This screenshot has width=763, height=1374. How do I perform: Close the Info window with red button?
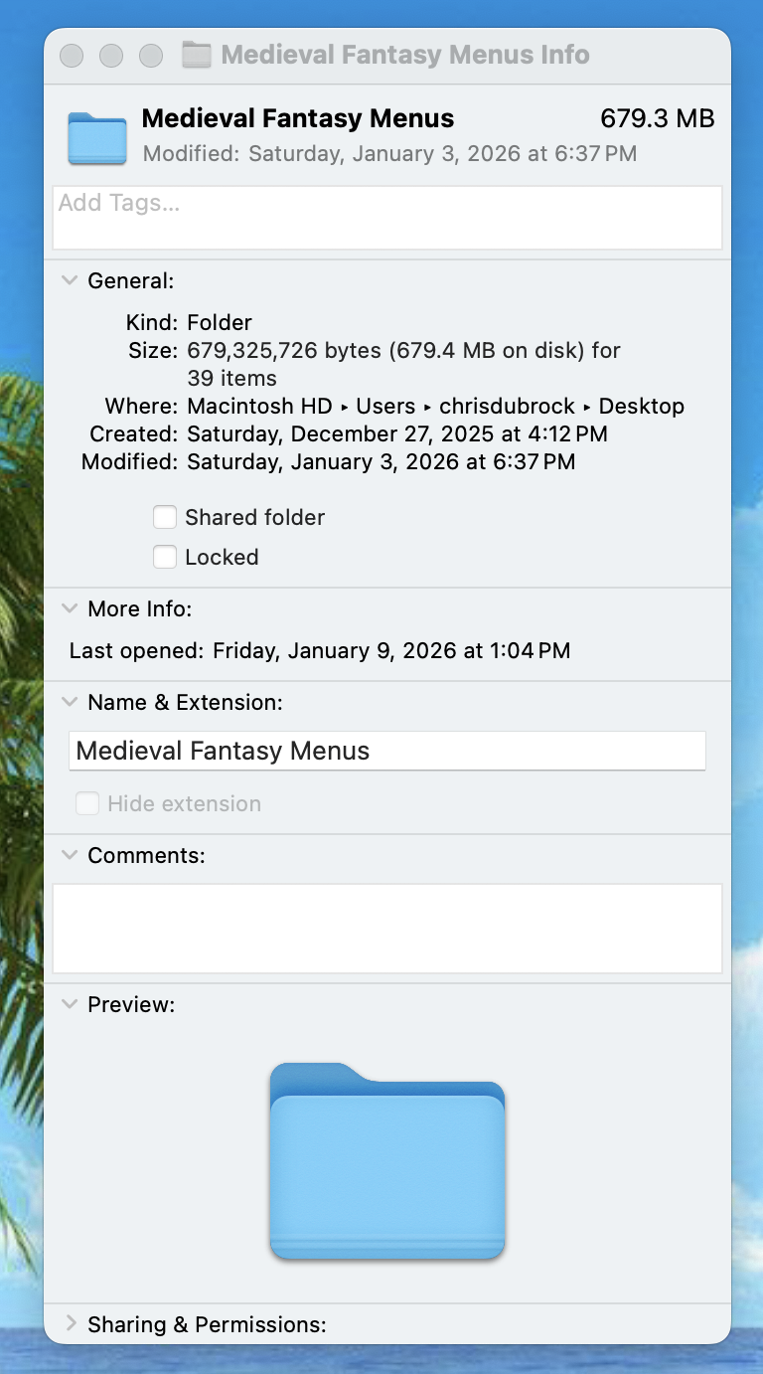coord(72,56)
